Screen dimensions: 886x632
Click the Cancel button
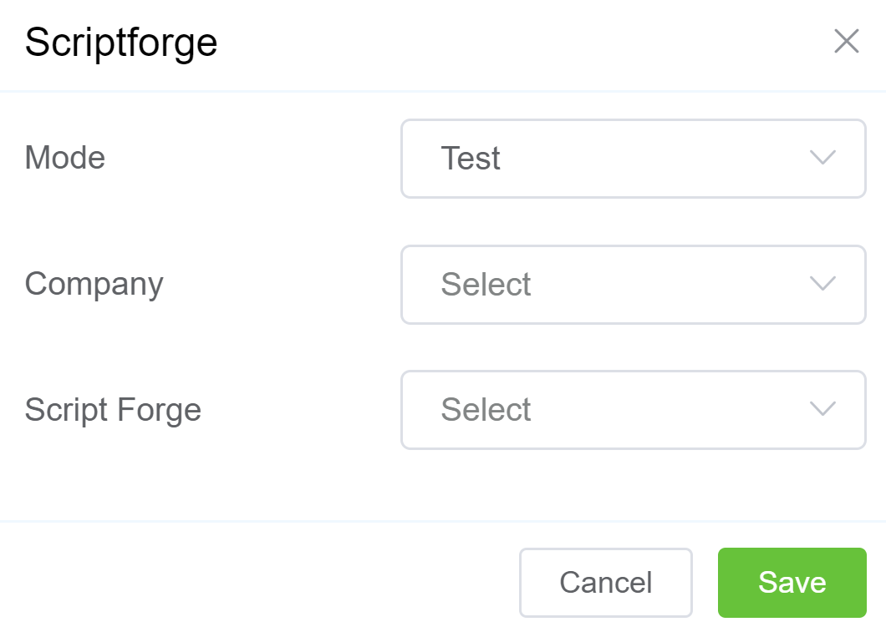[605, 582]
